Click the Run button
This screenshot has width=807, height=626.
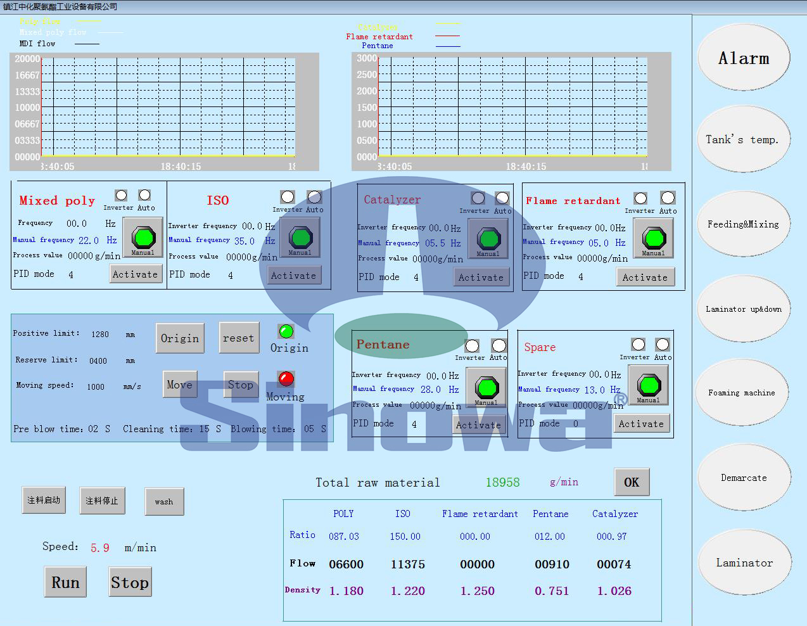pos(65,582)
